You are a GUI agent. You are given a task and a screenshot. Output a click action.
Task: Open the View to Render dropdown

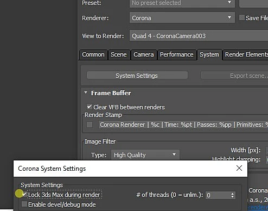point(199,36)
